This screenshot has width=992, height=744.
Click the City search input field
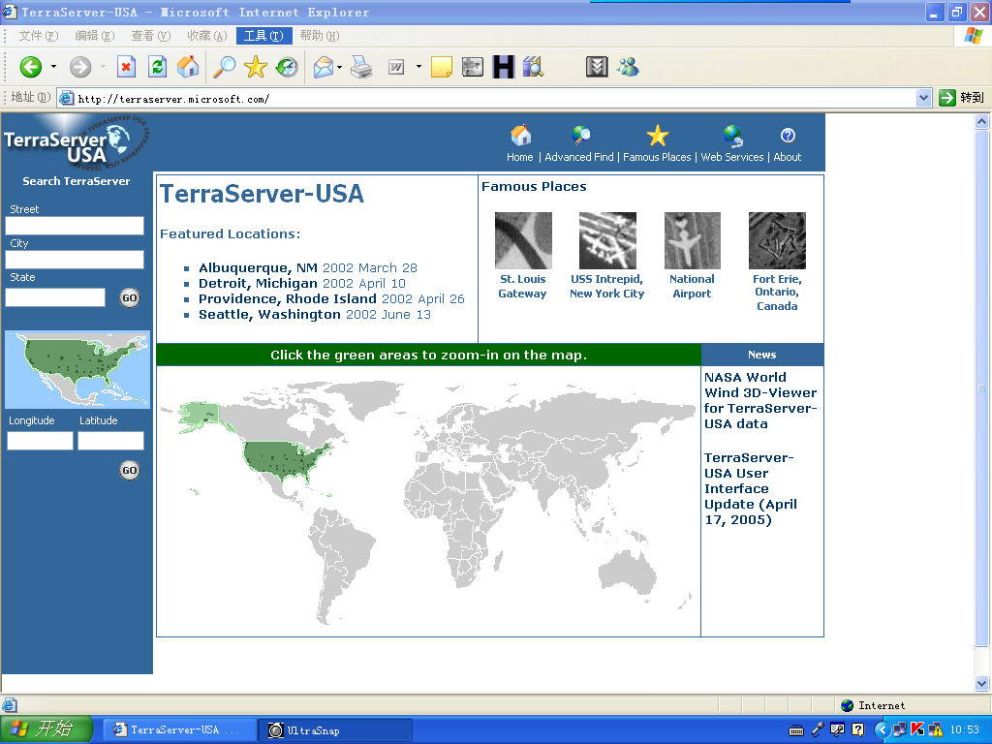click(75, 260)
